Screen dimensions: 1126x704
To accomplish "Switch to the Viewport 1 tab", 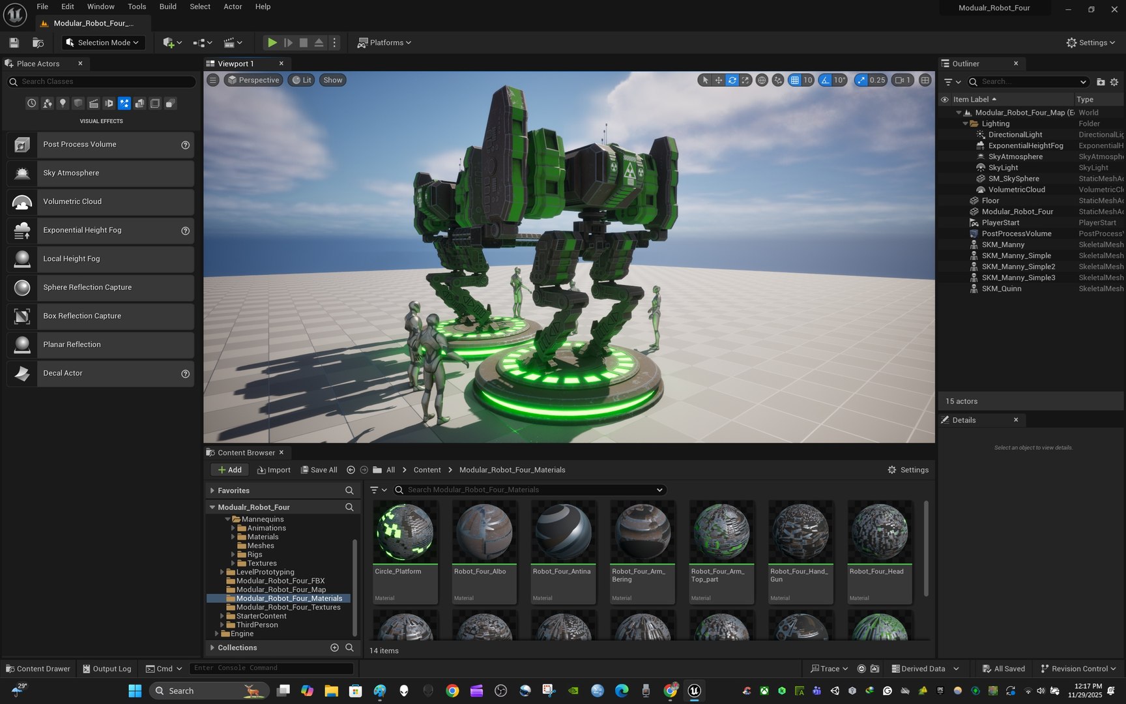I will pyautogui.click(x=235, y=64).
